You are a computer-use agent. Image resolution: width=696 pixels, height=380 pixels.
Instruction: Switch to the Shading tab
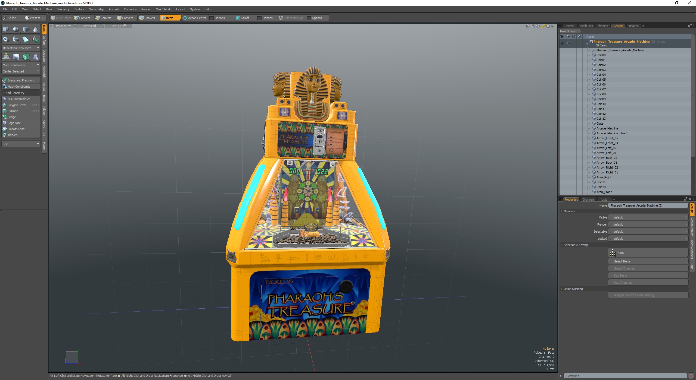[602, 26]
